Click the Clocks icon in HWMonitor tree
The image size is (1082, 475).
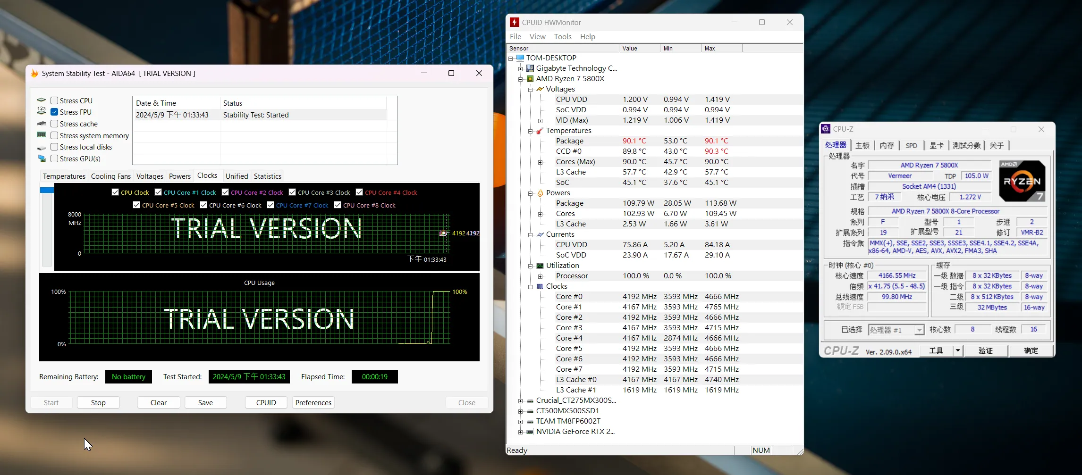540,286
